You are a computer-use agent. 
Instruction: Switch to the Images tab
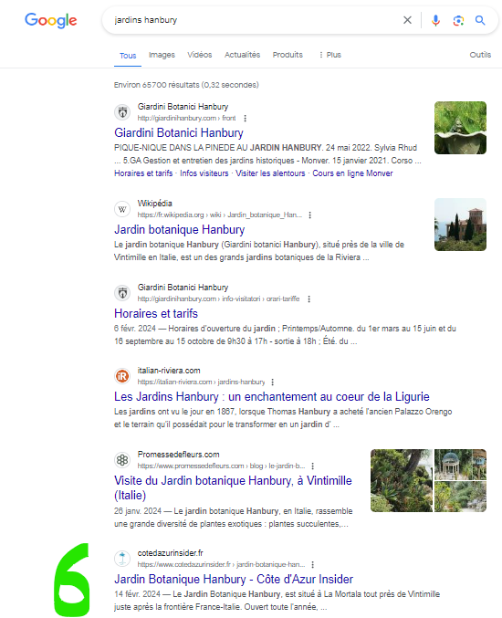coord(162,55)
